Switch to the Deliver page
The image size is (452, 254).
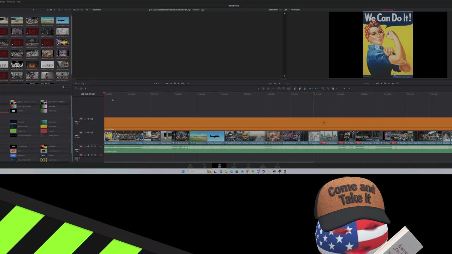pyautogui.click(x=277, y=165)
